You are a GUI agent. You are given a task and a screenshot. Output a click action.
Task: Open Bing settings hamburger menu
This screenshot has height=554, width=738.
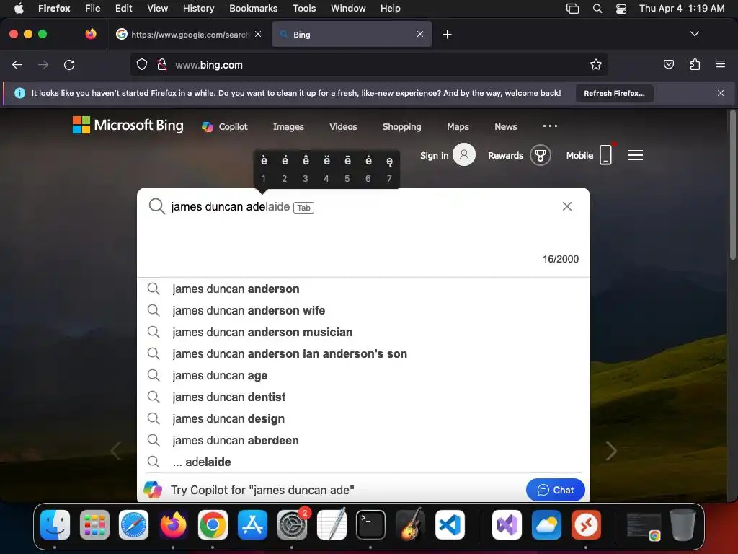pos(636,156)
